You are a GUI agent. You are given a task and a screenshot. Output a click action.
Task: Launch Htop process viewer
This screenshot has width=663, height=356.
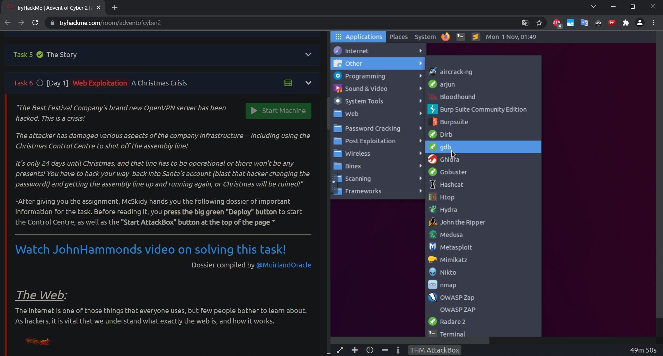tap(483, 197)
